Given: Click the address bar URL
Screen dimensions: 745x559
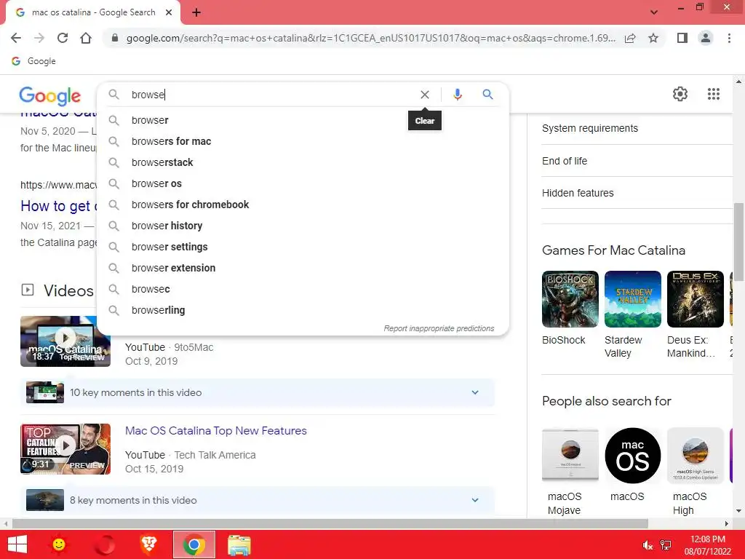Looking at the screenshot, I should pos(370,38).
